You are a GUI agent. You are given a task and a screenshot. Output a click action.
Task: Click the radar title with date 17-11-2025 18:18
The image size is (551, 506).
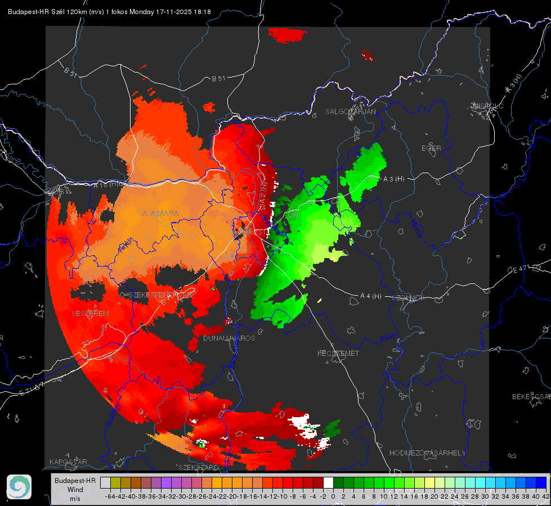[109, 12]
